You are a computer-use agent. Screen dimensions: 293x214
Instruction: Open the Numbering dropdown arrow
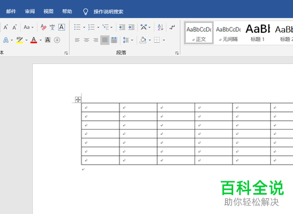(x=98, y=27)
